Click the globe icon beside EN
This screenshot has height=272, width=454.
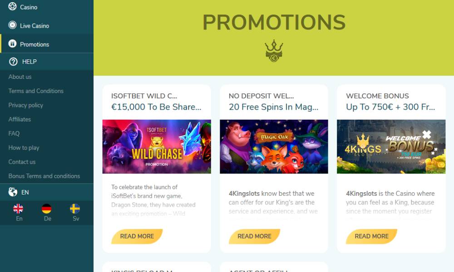(x=13, y=192)
